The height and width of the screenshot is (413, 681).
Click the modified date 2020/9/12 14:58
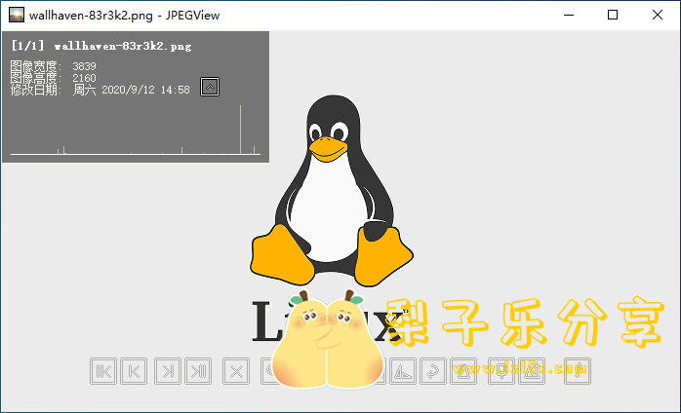click(145, 90)
